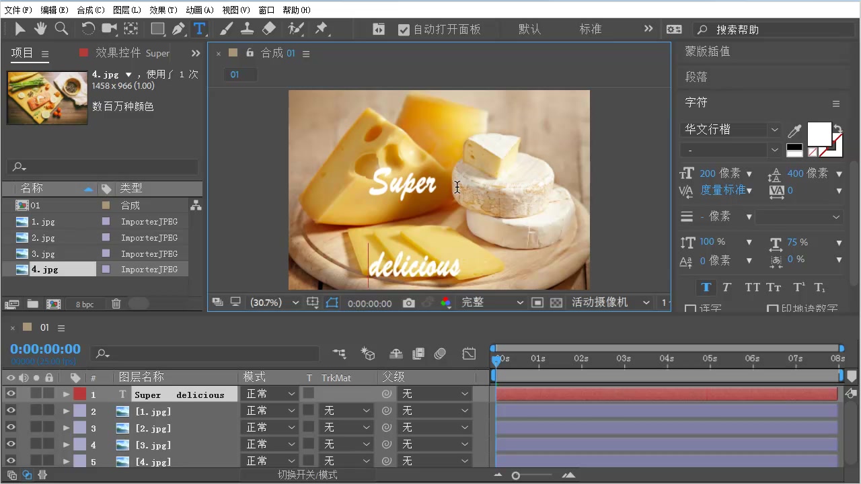Click the 切换开关/模式 button
Image resolution: width=861 pixels, height=484 pixels.
[x=307, y=475]
